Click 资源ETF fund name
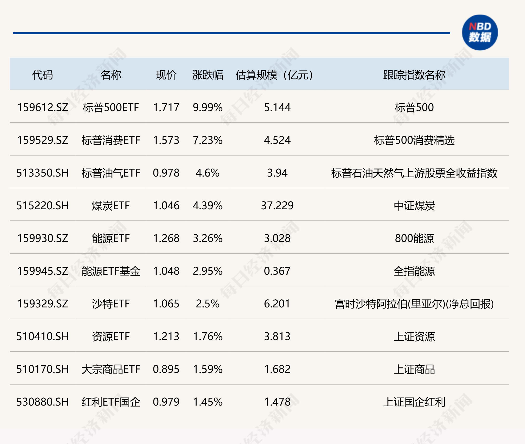Image resolution: width=525 pixels, height=444 pixels. point(111,337)
